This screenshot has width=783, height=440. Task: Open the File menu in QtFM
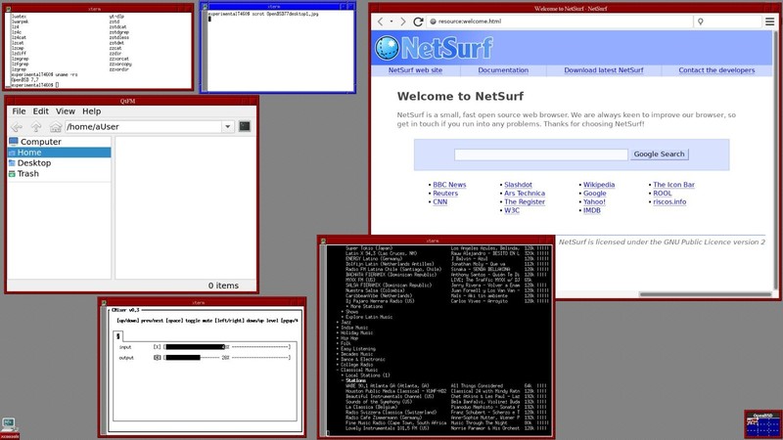pos(19,111)
